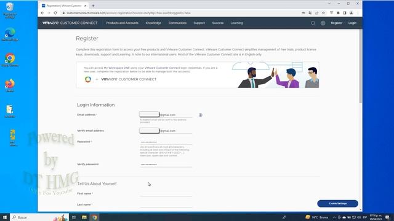Open the Communities menu
The image size is (394, 221).
[177, 23]
